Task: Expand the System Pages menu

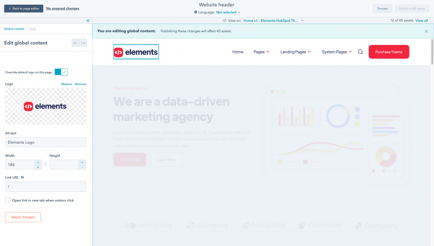Action: pos(337,52)
